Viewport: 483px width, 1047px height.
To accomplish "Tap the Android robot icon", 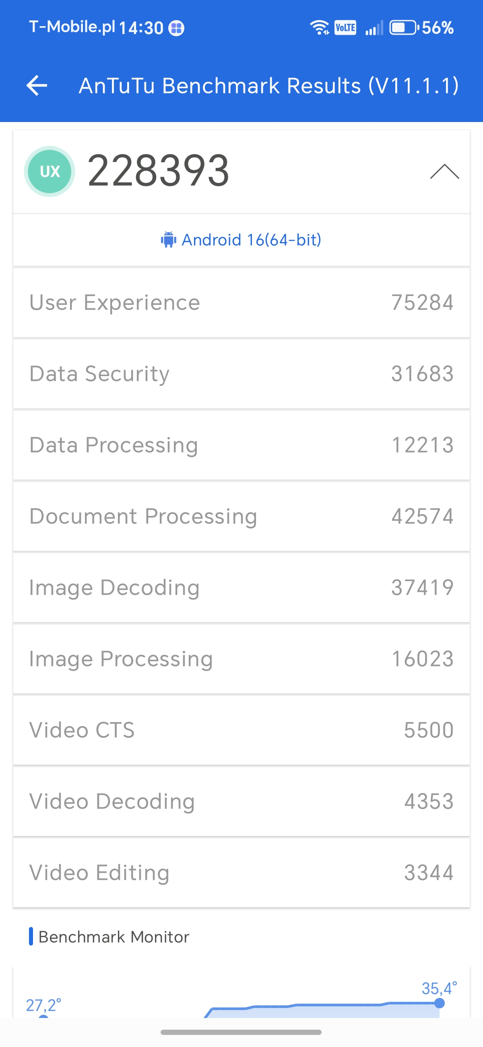I will click(x=168, y=240).
